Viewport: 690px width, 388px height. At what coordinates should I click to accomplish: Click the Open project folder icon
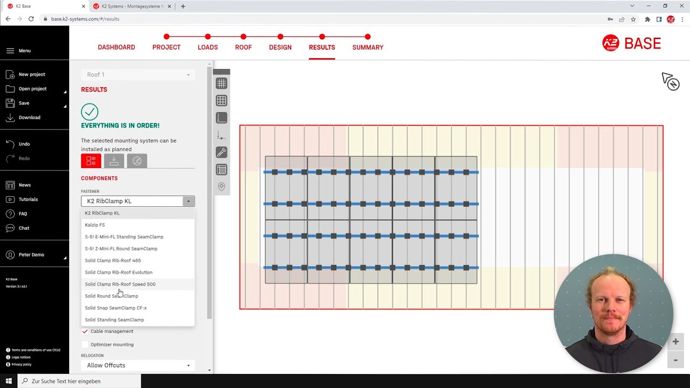10,88
